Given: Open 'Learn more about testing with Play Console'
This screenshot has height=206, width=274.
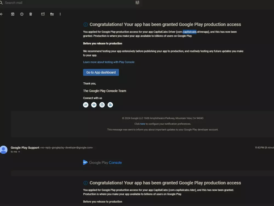Looking at the screenshot, I should 109,62.
